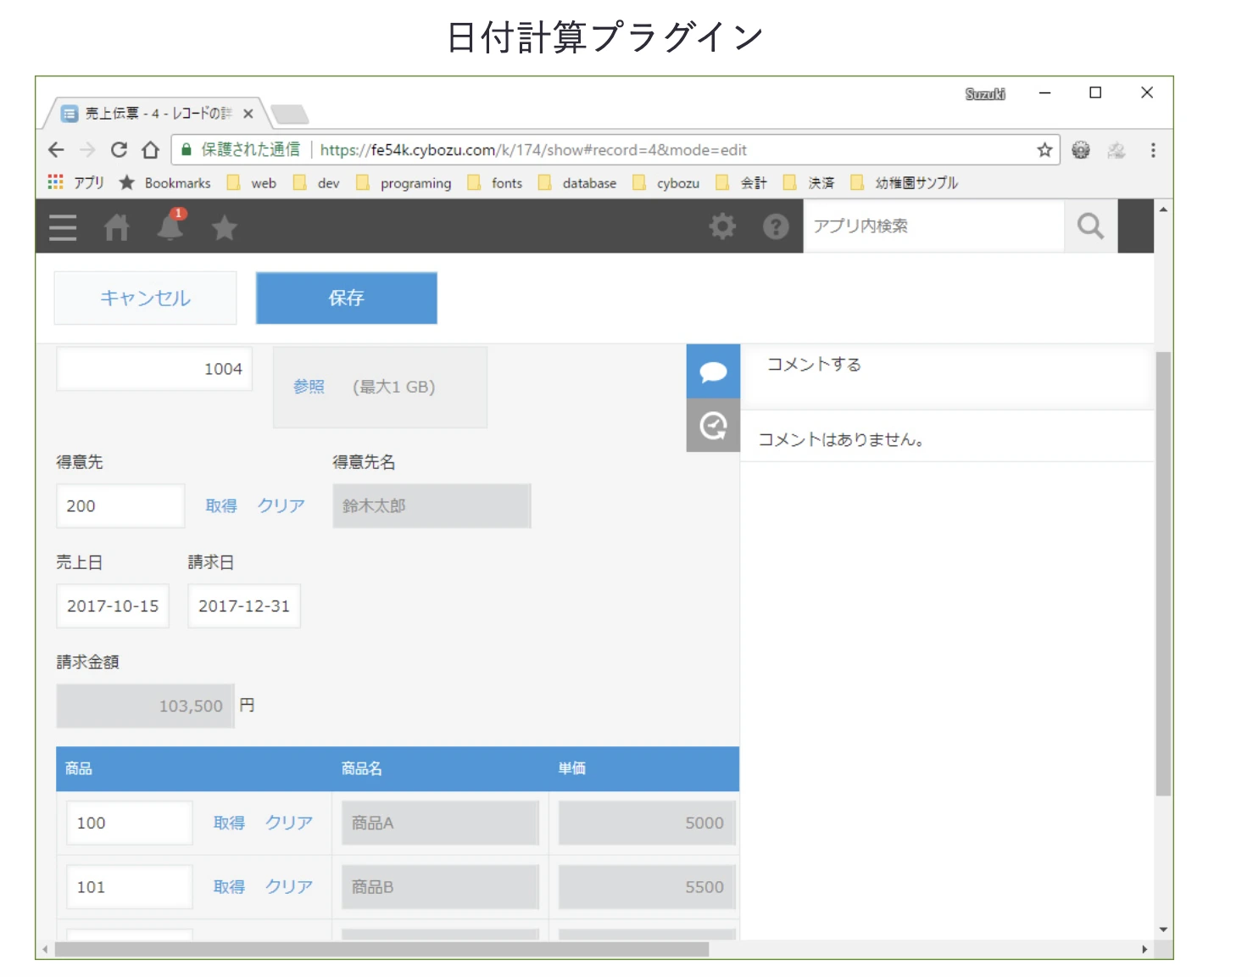Focus the アプリ内検索 search box
This screenshot has height=977, width=1253.
(933, 226)
